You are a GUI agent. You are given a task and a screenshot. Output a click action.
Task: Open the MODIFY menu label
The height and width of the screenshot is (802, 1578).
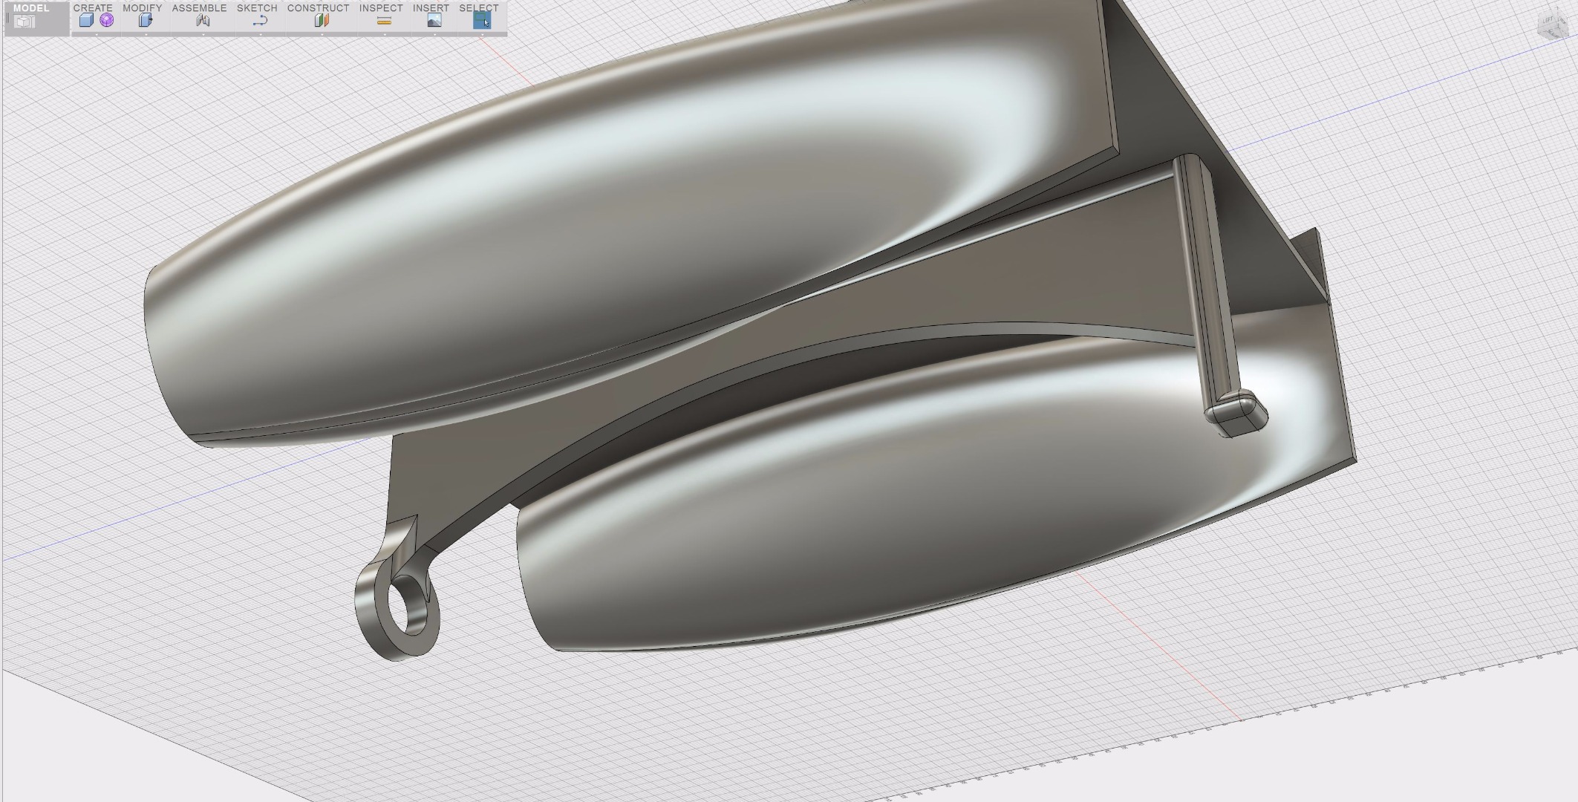(143, 7)
